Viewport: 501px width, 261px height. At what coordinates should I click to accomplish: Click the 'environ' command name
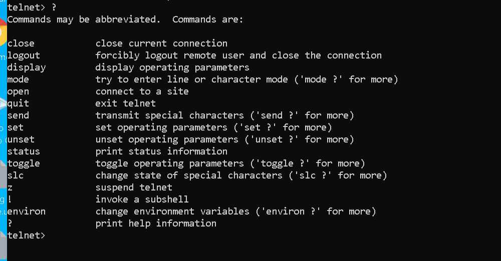(26, 211)
